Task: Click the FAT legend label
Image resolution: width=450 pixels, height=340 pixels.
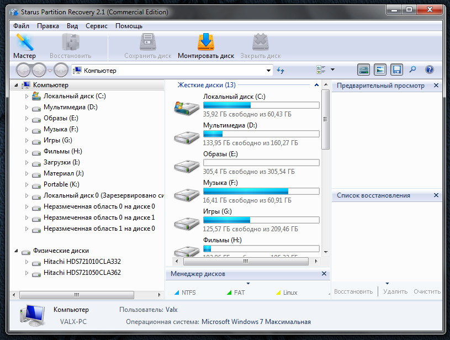Action: point(239,293)
